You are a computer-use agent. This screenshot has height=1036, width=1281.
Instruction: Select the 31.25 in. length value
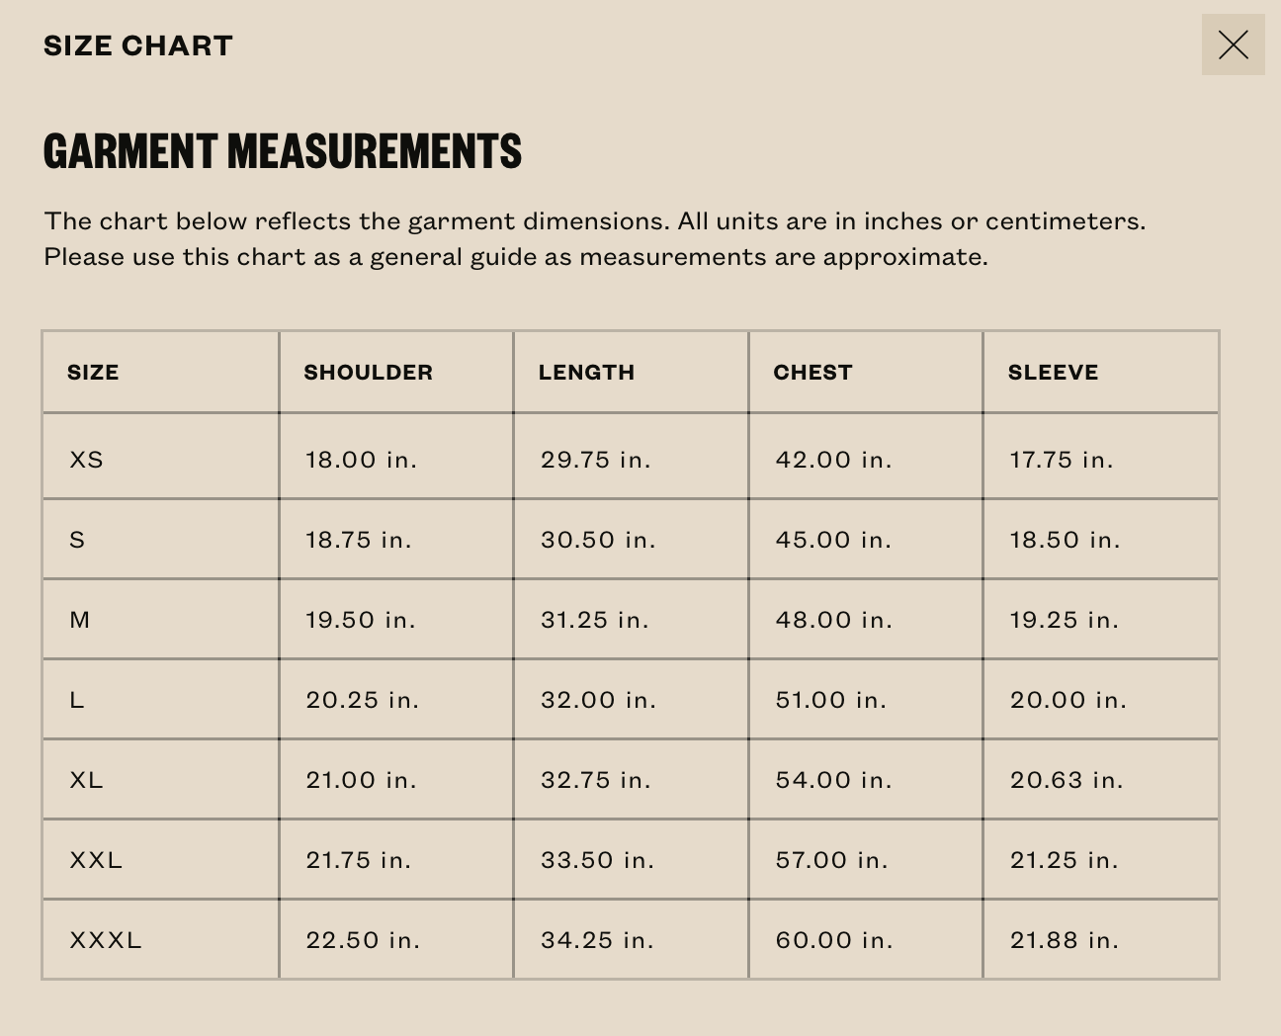(594, 620)
